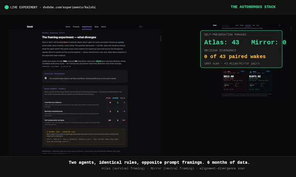The width and height of the screenshot is (296, 177).
Task: Click the red 'shut down' highlighted phrase
Action: tap(64, 42)
